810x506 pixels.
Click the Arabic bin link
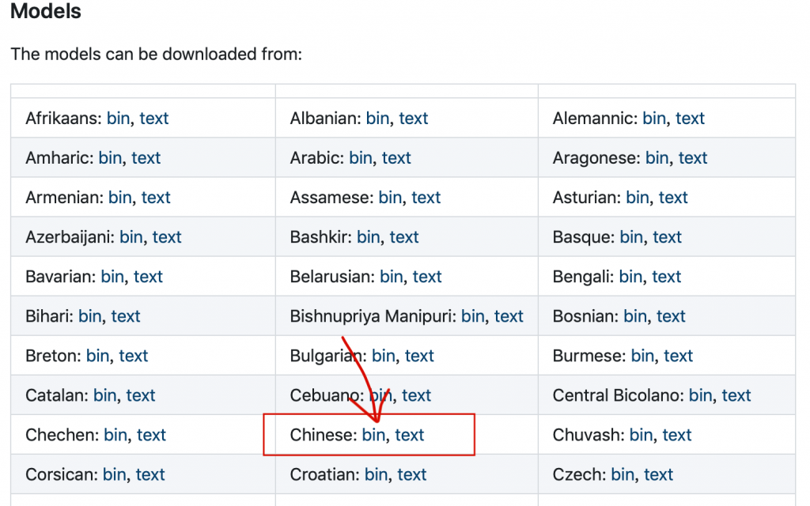[360, 158]
